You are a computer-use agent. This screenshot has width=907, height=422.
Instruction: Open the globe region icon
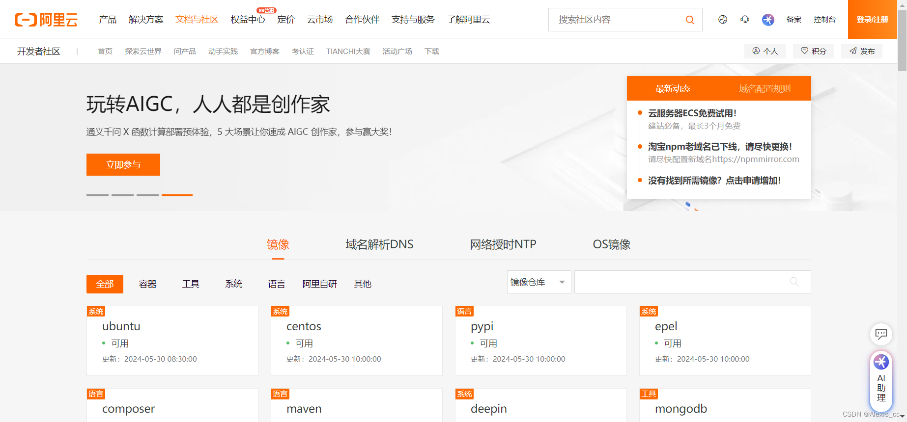click(x=722, y=20)
